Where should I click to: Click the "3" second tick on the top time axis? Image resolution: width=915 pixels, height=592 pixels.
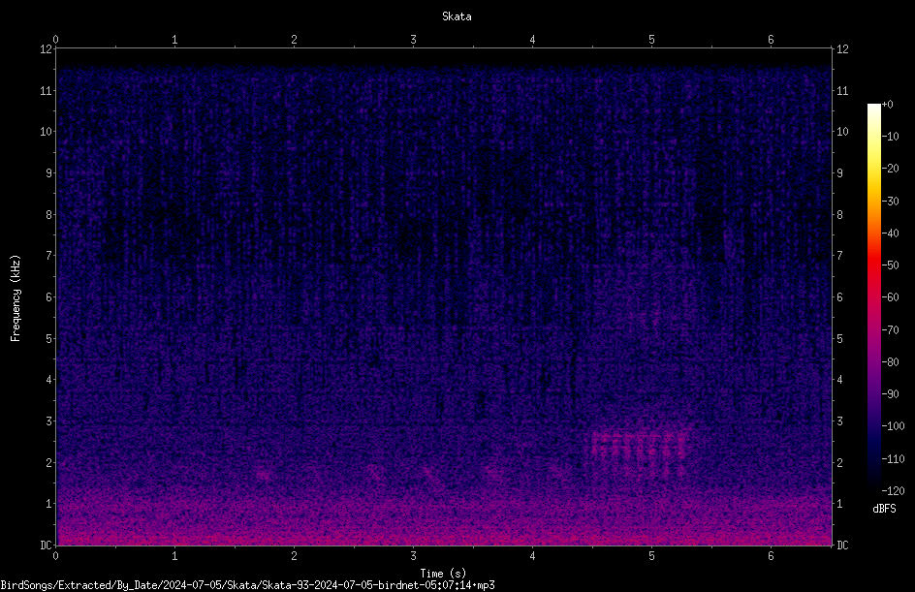point(413,40)
